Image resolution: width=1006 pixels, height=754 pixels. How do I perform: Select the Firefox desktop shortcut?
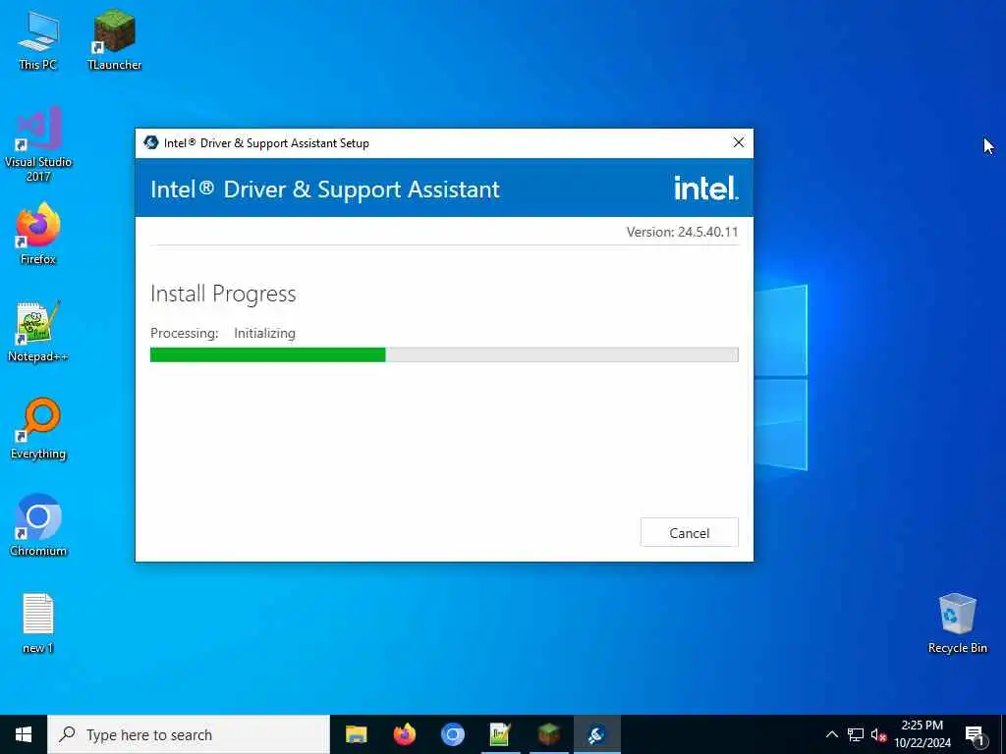(38, 234)
